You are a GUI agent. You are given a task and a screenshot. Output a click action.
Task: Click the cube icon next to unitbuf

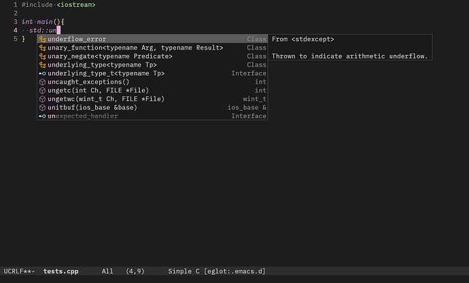[x=42, y=107]
